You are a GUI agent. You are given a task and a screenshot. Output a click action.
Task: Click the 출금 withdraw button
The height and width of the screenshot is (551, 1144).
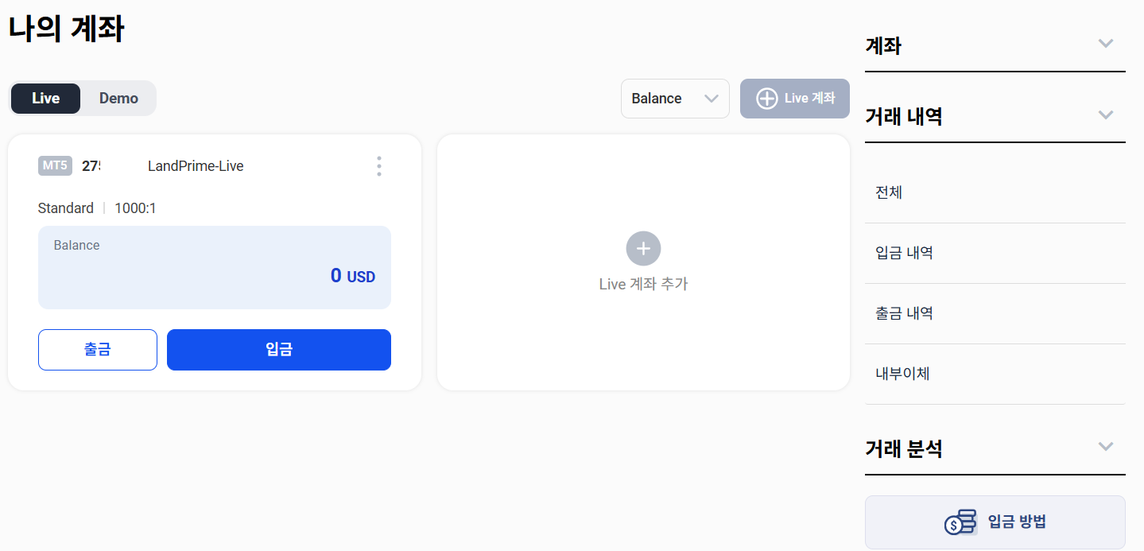(x=98, y=350)
